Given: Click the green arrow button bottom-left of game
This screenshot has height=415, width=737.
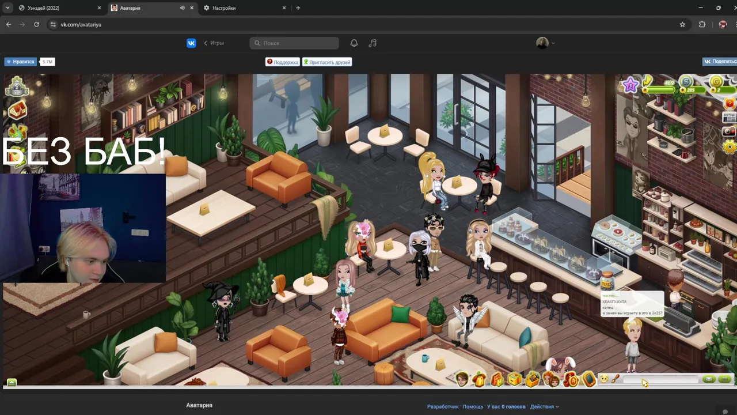Looking at the screenshot, I should tap(12, 382).
